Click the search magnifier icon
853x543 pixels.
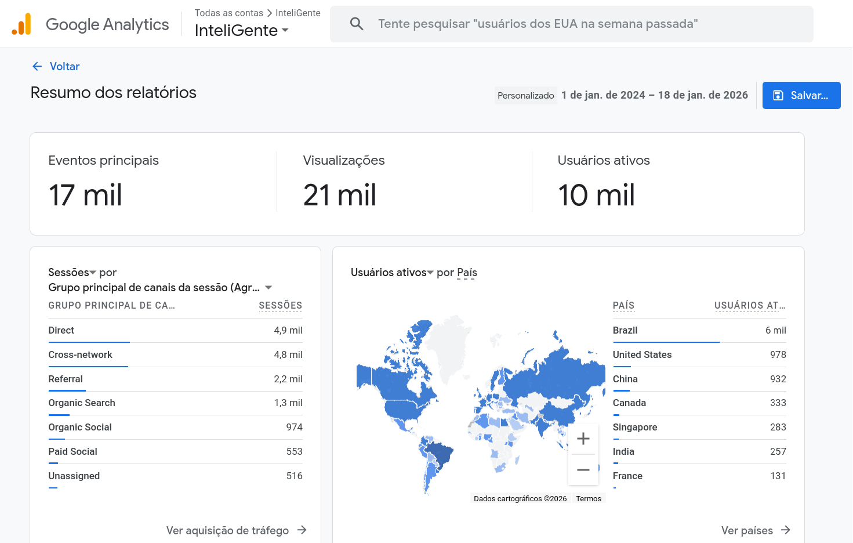click(x=357, y=24)
